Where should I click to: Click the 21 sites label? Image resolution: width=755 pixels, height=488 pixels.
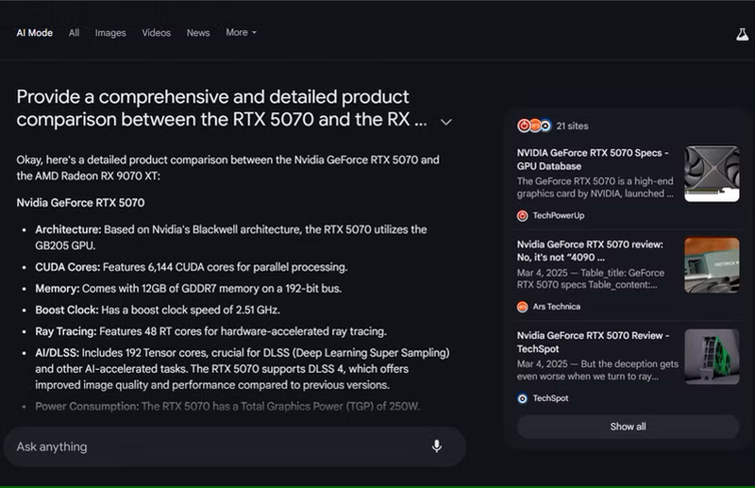[x=573, y=126]
